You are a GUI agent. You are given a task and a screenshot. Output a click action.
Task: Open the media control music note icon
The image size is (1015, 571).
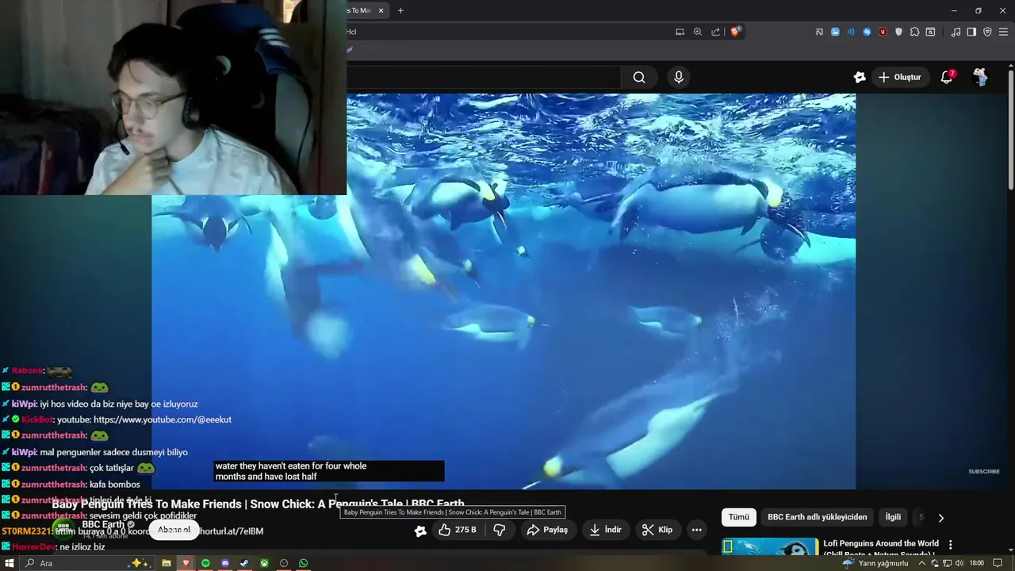(956, 32)
